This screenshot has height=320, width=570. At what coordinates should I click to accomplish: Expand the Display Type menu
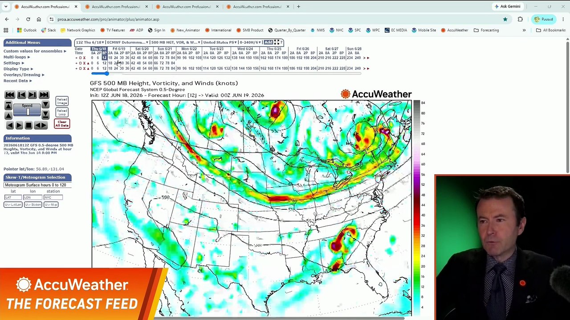(x=18, y=69)
